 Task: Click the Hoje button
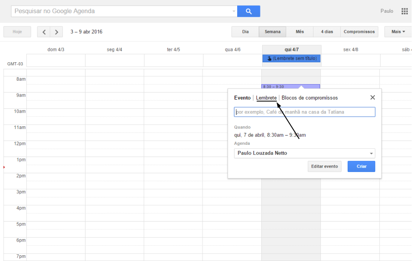[x=17, y=32]
